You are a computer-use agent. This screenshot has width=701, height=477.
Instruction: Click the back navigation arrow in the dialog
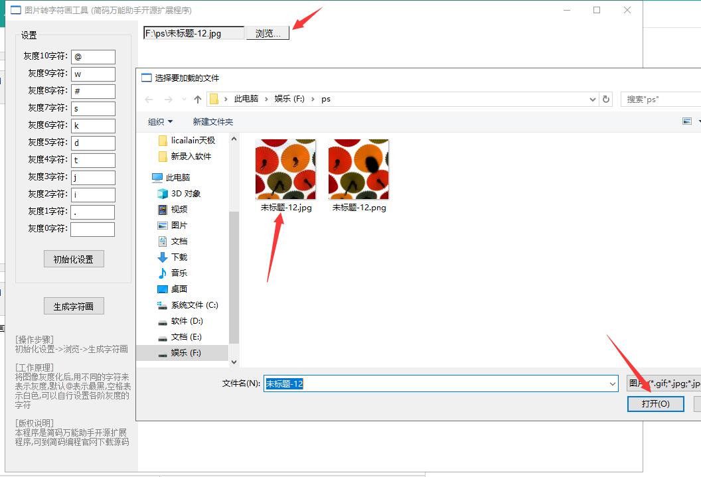pyautogui.click(x=147, y=99)
